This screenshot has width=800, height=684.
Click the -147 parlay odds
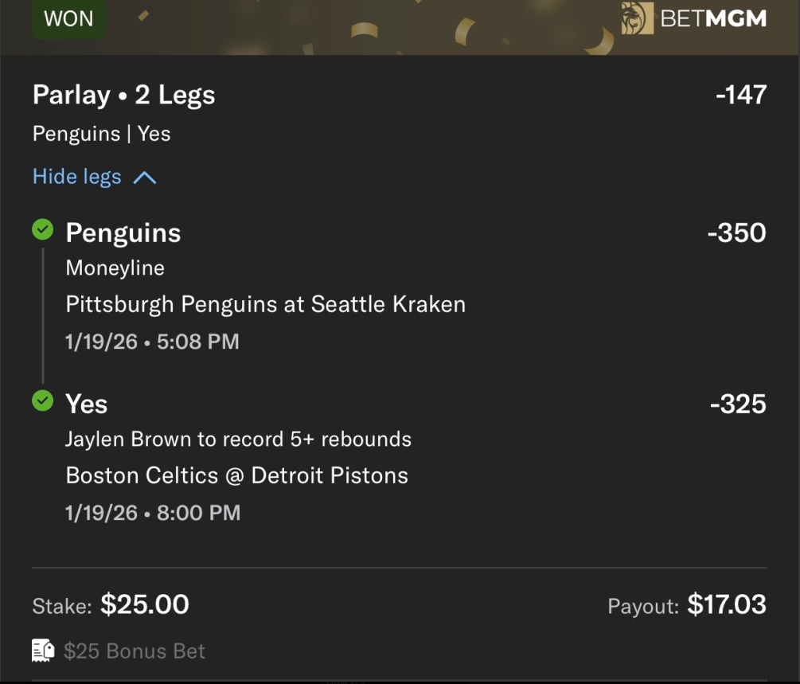coord(740,96)
